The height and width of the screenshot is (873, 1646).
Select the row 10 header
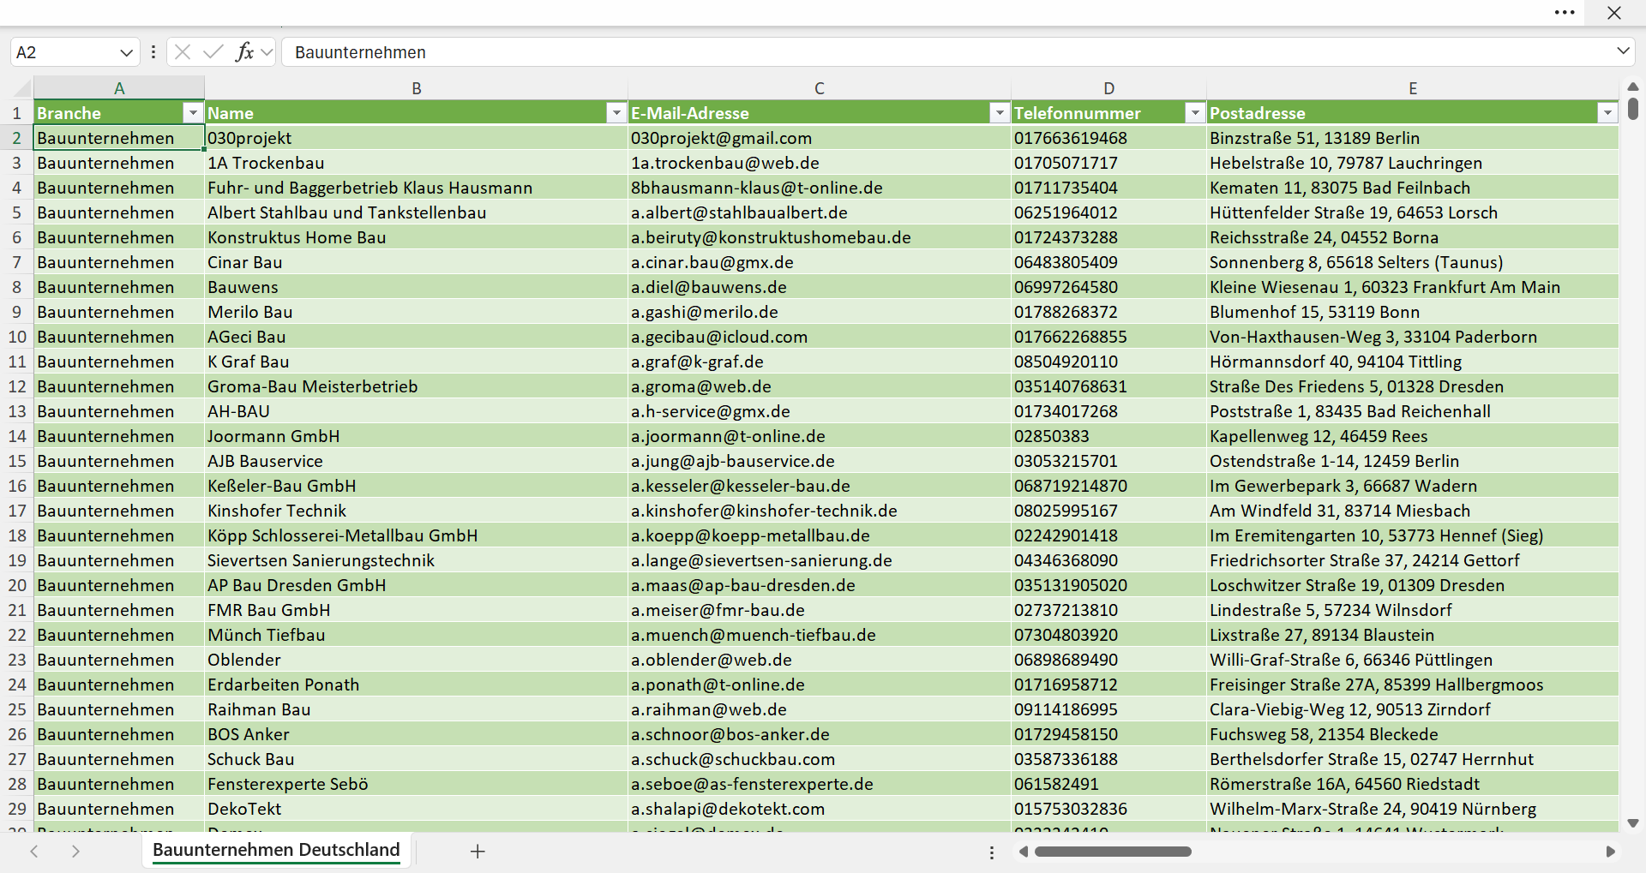click(17, 337)
